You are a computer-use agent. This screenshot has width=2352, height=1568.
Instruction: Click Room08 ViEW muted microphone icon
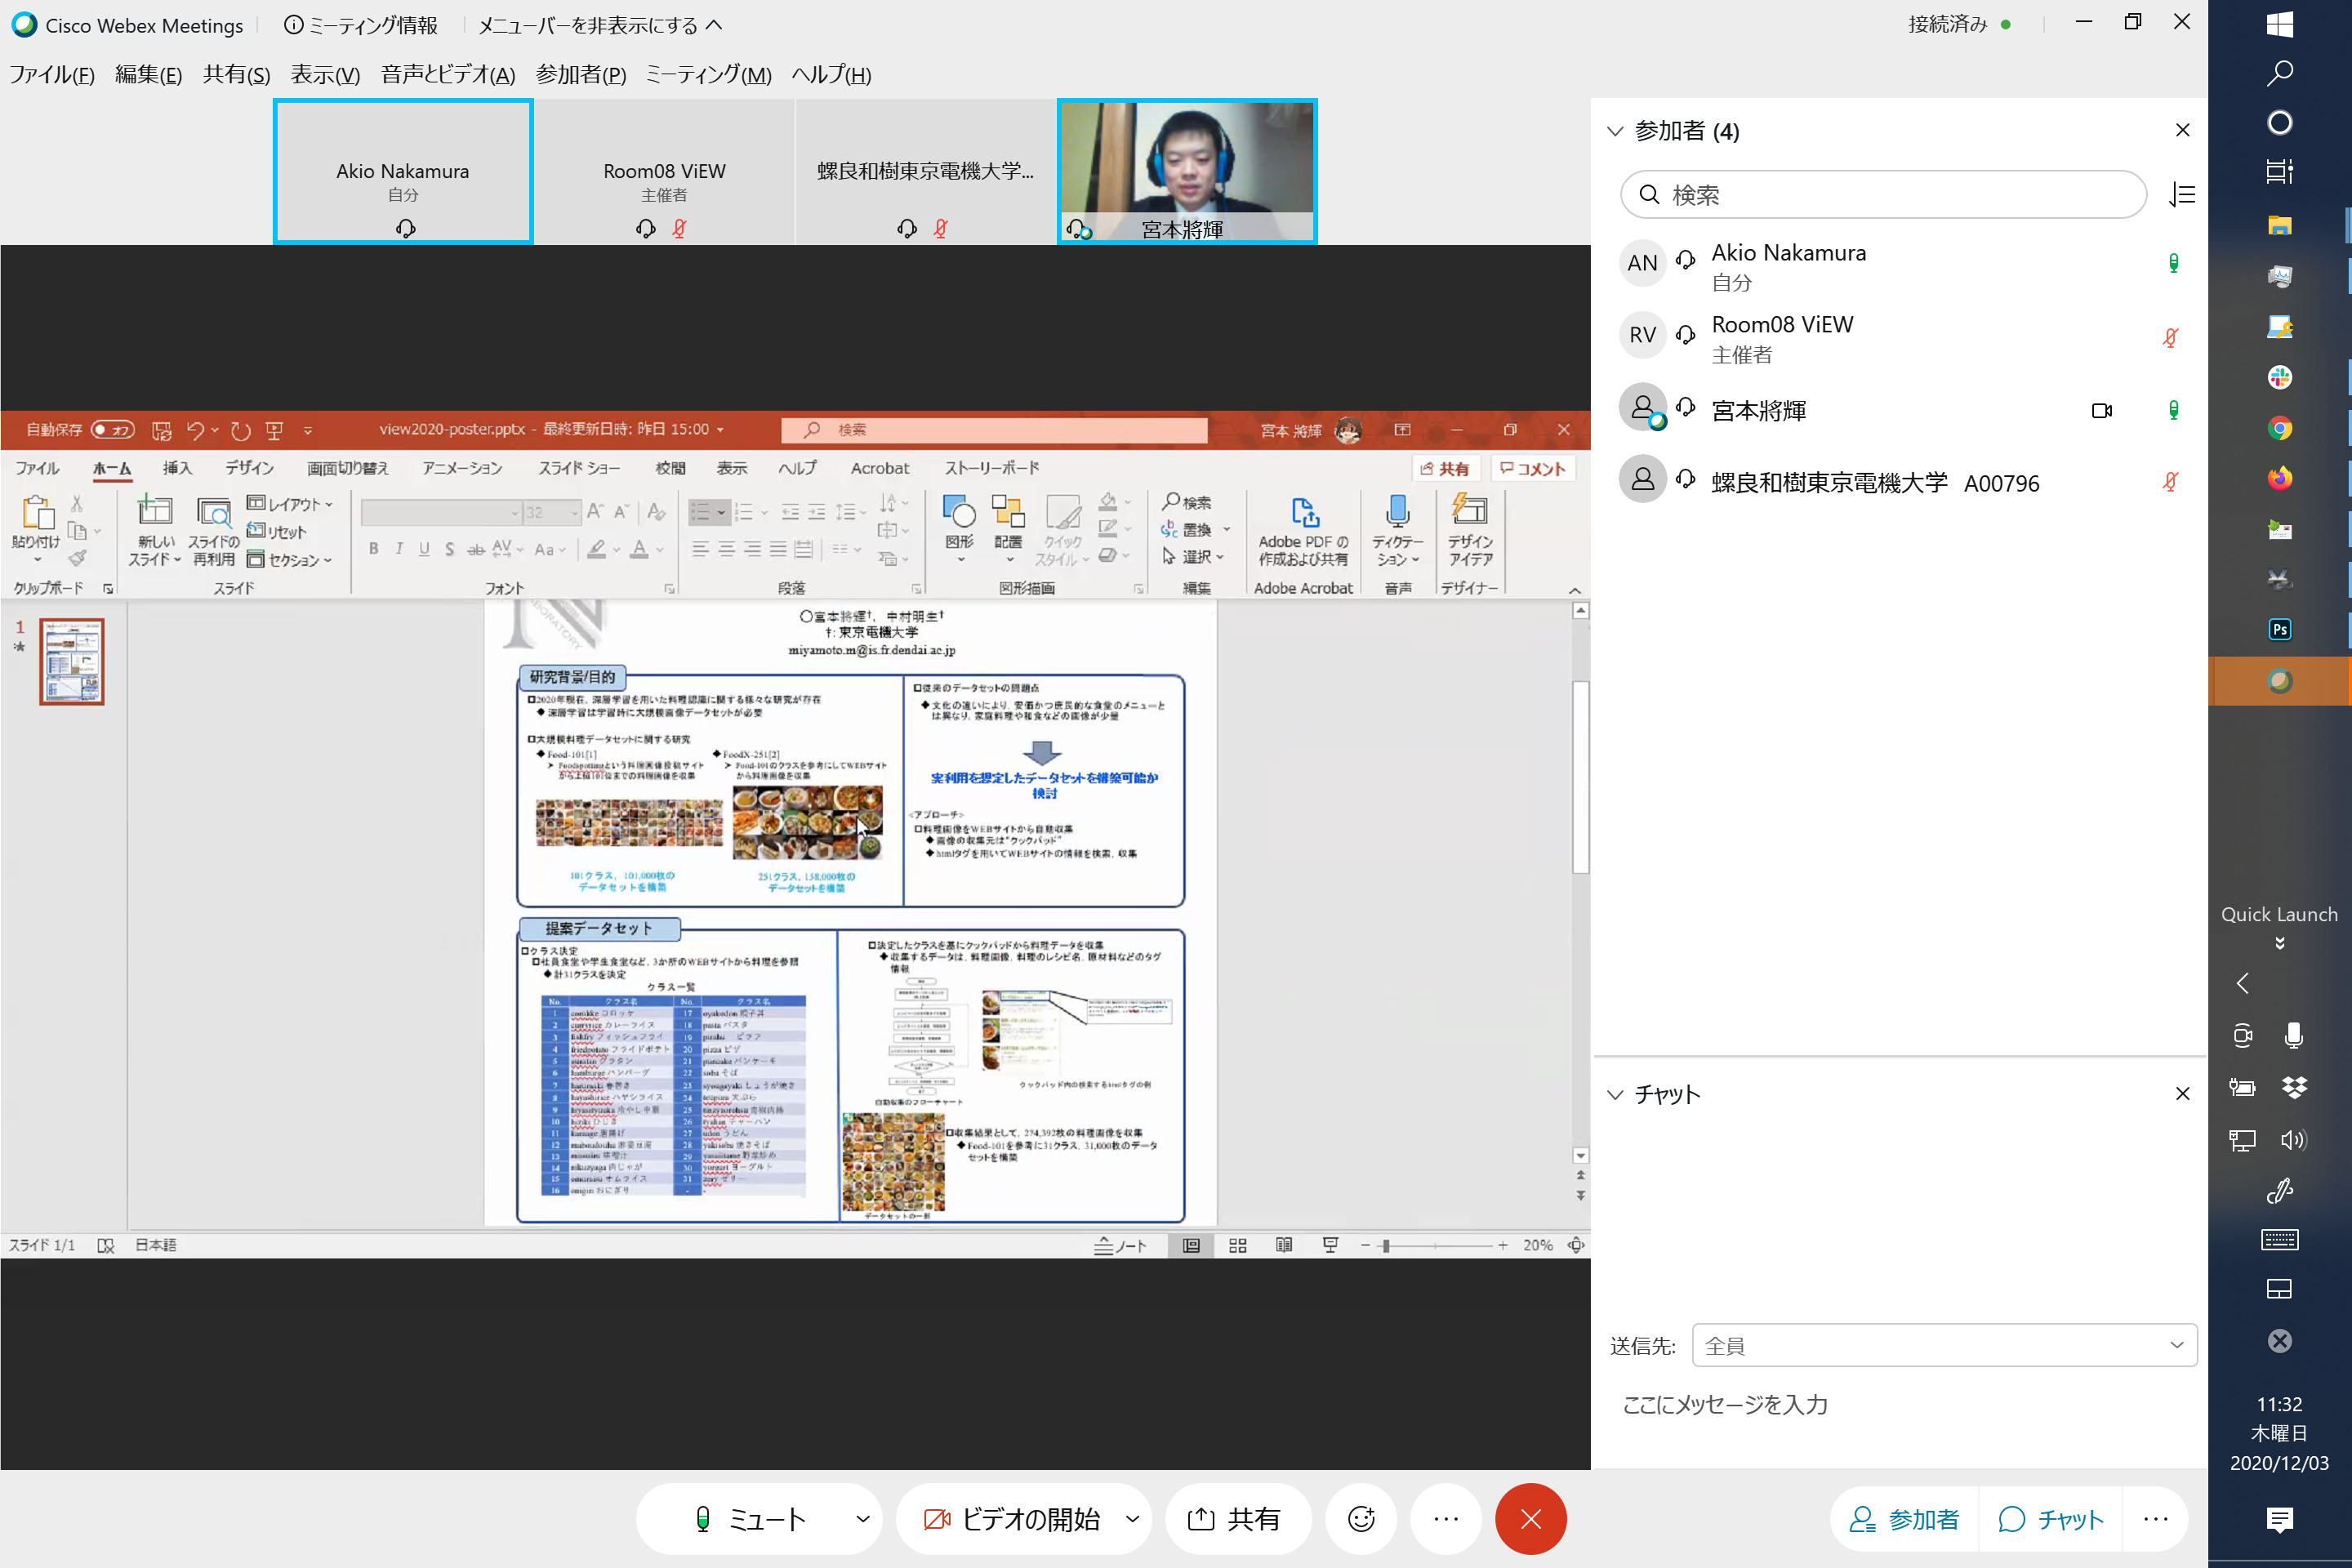click(2170, 337)
